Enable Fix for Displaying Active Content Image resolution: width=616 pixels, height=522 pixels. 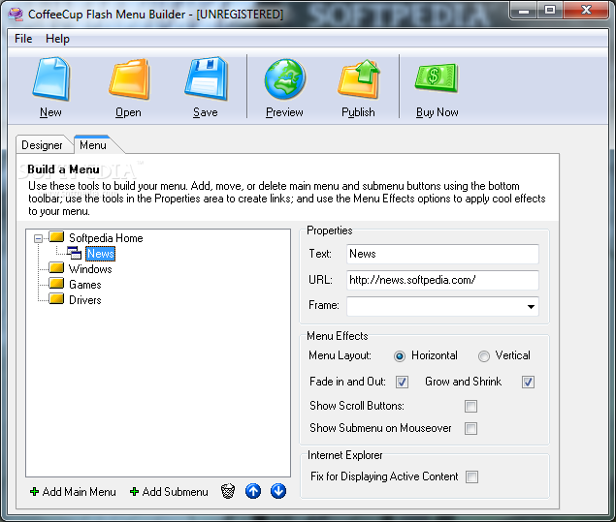pos(471,477)
